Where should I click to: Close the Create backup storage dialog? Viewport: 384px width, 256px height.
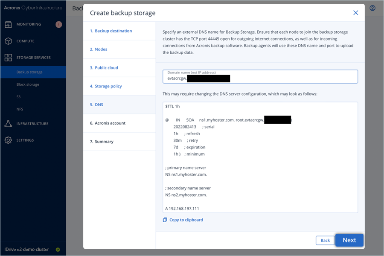pyautogui.click(x=355, y=13)
